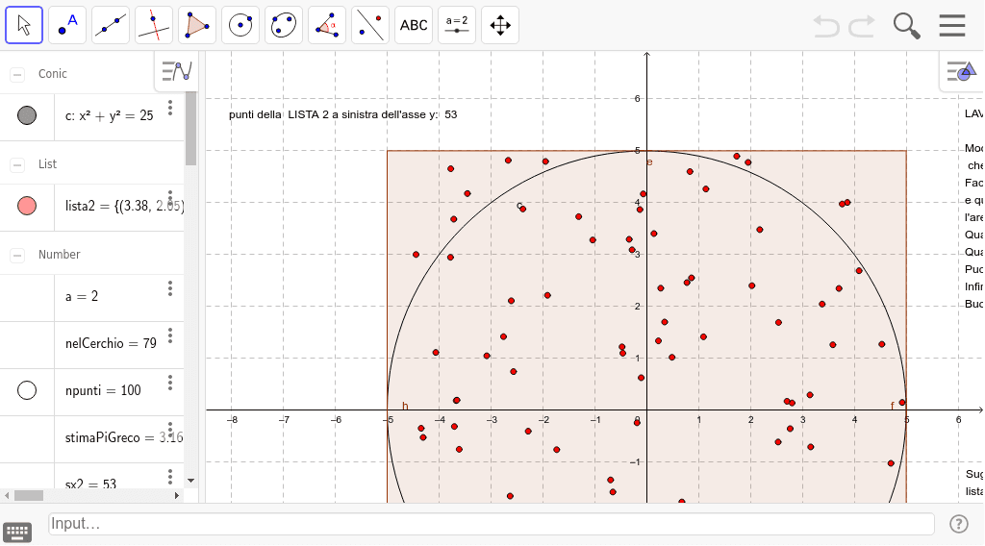Select the Angle tool
This screenshot has width=985, height=546.
click(327, 25)
